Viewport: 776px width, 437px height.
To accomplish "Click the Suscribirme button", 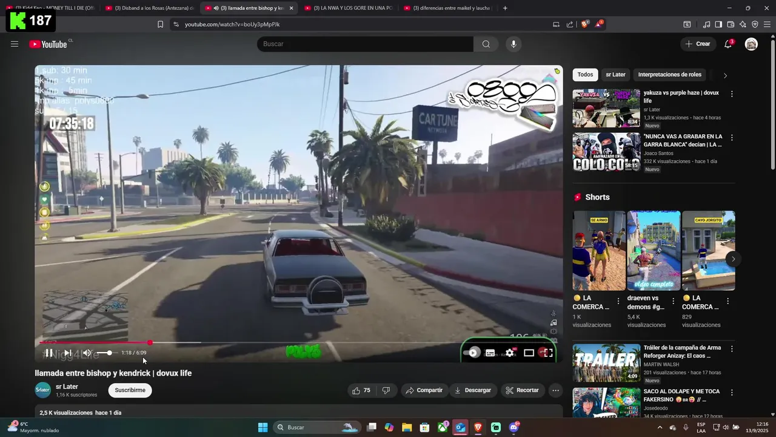I will (130, 390).
